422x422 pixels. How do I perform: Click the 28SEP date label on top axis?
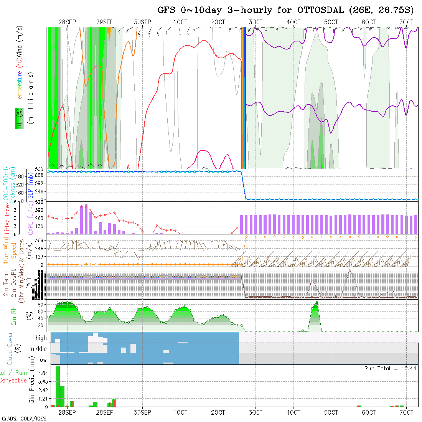[67, 22]
